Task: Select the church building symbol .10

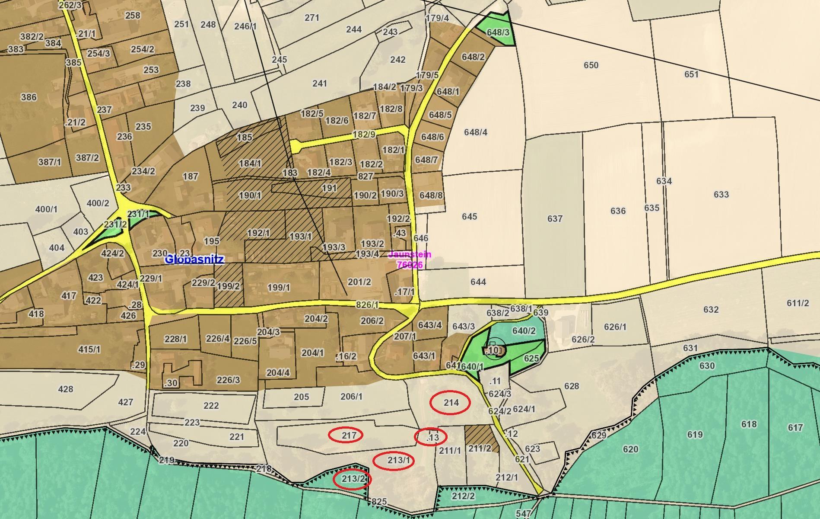Action: (494, 350)
